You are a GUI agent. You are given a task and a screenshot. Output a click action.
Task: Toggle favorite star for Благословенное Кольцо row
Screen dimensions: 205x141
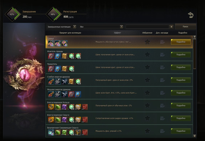pos(147,106)
